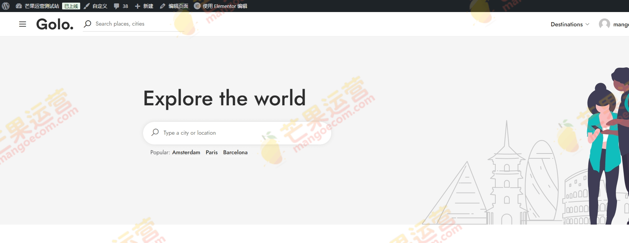This screenshot has height=243, width=629.
Task: Select the popular city Barcelona
Action: coord(235,152)
